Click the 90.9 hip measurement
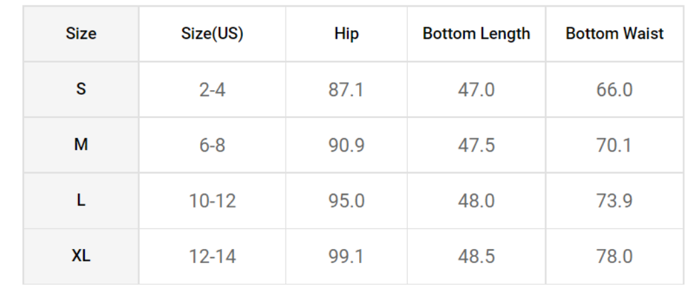The image size is (696, 295). click(x=346, y=145)
